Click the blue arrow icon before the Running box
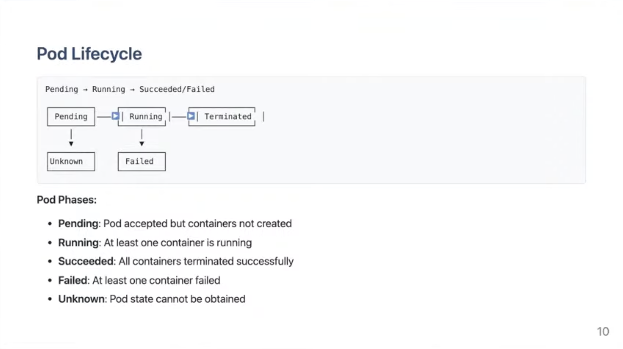Screen dimensions: 623x349 tap(115, 116)
